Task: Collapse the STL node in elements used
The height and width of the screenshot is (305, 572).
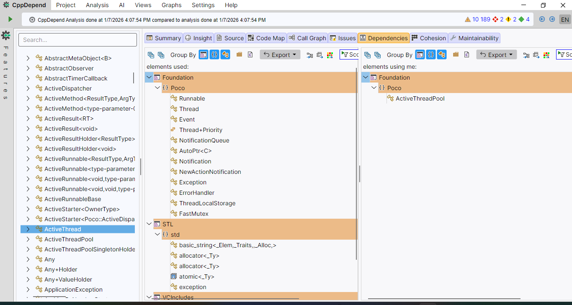Action: point(149,224)
